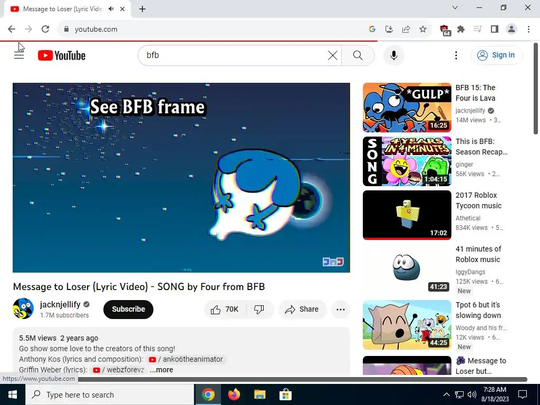Open the tab search chevron
Viewport: 540px width, 405px height.
click(x=455, y=7)
